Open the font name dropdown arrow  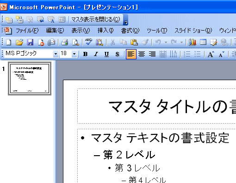coord(56,54)
